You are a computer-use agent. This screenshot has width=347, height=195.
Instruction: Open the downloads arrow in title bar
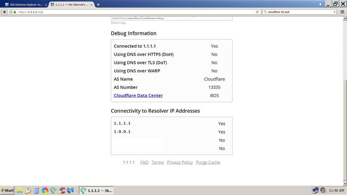pyautogui.click(x=320, y=4)
